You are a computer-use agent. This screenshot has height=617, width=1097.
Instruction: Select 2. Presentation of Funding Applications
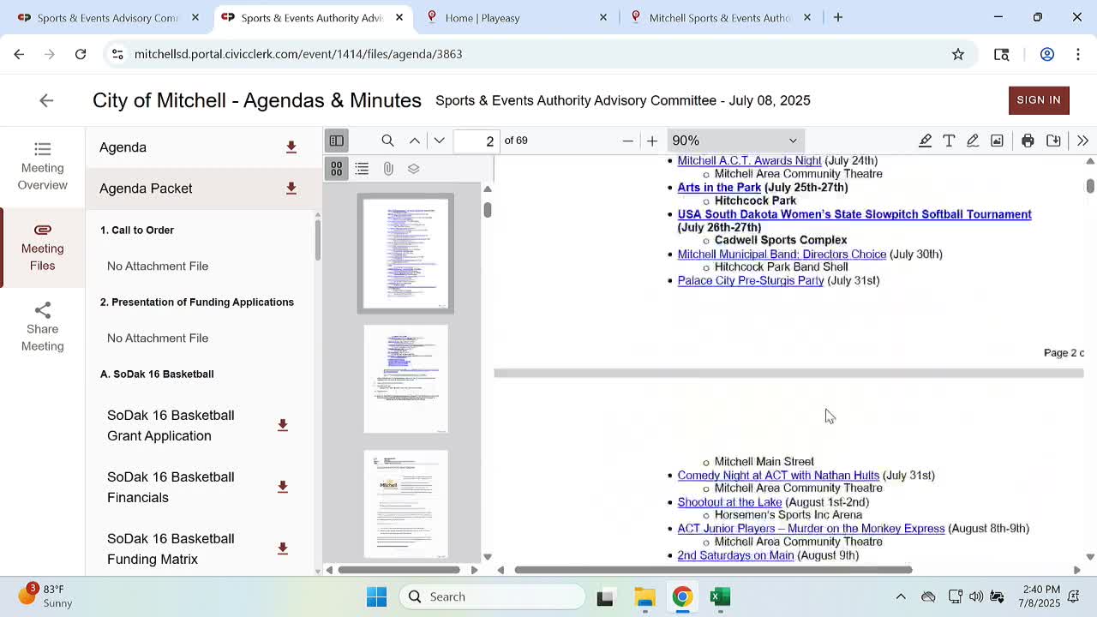click(x=197, y=303)
